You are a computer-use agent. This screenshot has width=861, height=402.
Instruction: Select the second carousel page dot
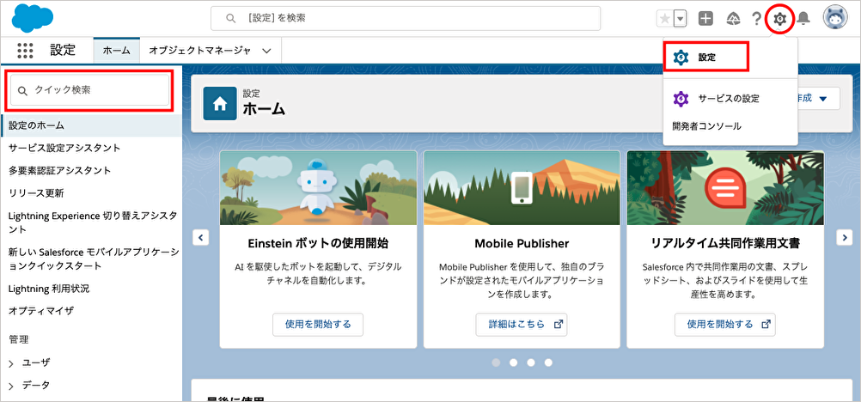[x=513, y=362]
